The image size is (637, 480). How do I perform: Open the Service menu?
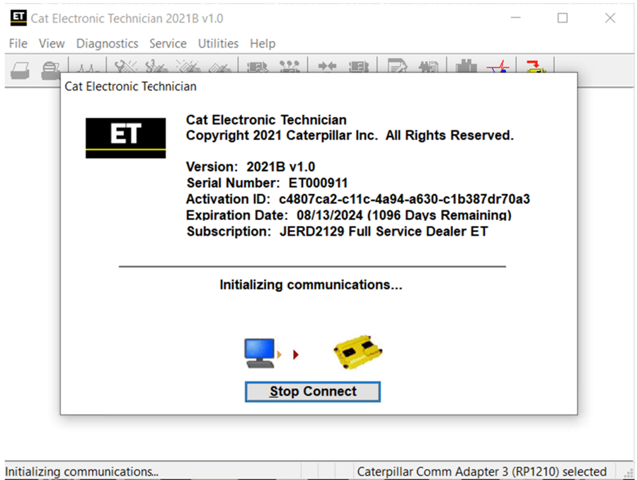pyautogui.click(x=168, y=43)
